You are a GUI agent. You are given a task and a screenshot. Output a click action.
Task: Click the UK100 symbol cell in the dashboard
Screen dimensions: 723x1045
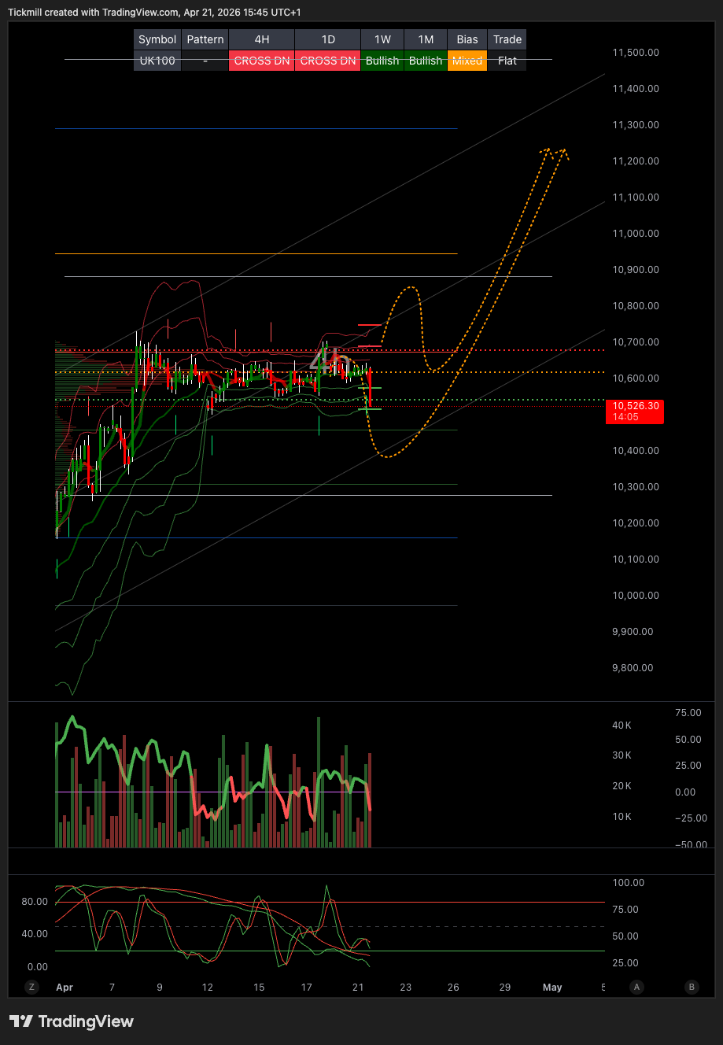point(157,61)
